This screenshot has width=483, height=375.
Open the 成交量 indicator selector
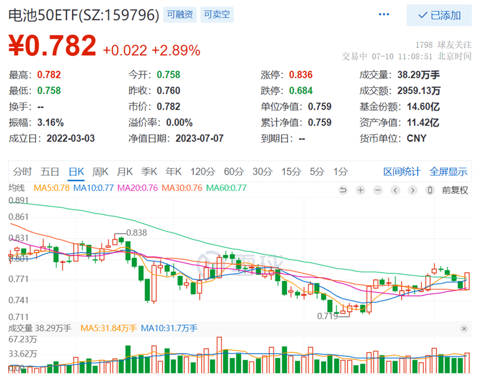(x=22, y=328)
